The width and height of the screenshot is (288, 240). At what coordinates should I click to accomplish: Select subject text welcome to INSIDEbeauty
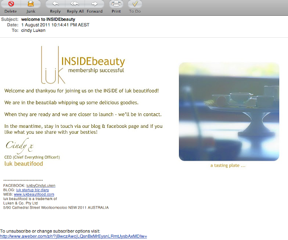point(48,19)
